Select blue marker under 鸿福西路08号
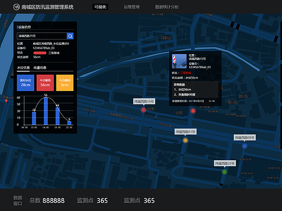Viewport: 282px width, 211px height. tap(245, 146)
